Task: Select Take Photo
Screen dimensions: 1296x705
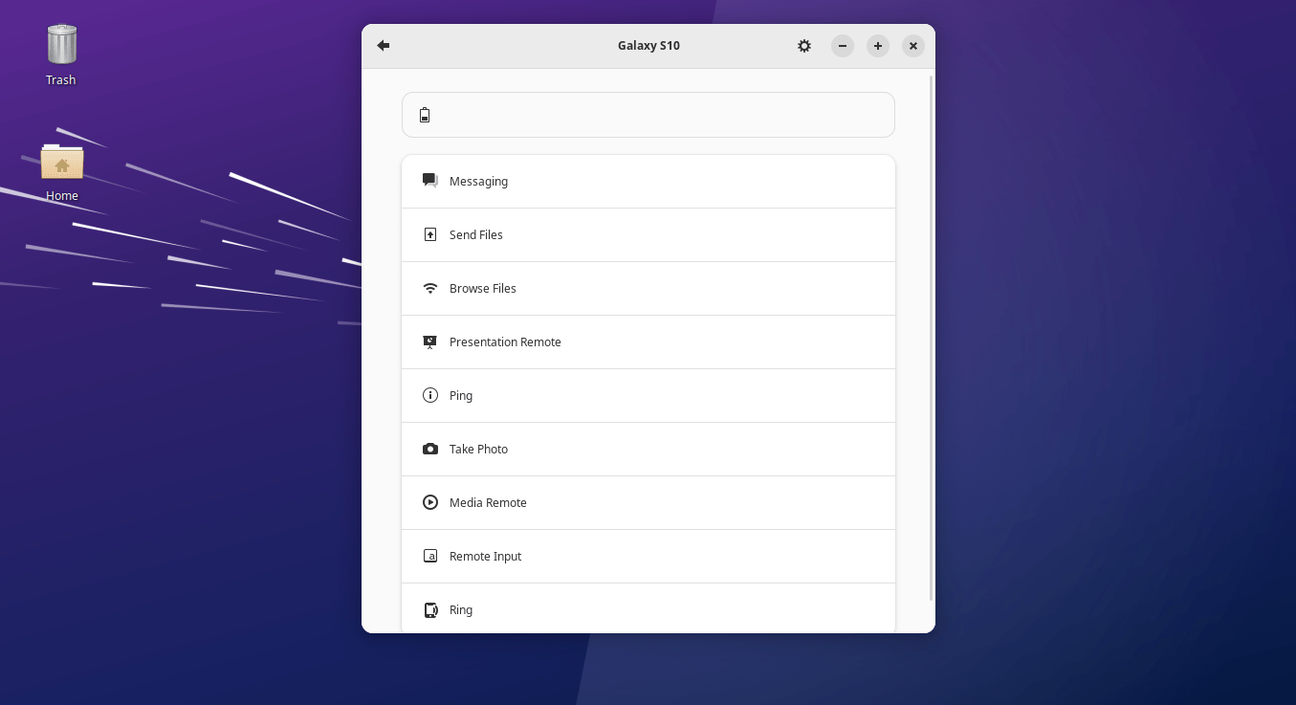Action: (648, 450)
